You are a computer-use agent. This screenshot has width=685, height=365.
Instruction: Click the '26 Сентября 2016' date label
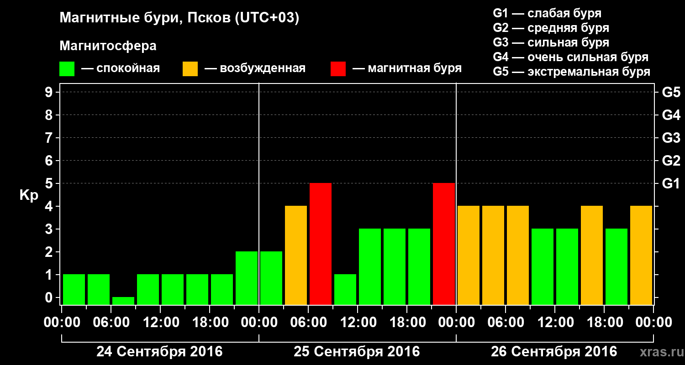pos(554,352)
